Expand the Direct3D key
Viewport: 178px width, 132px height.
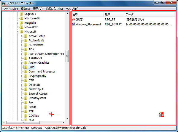[x=22, y=85]
